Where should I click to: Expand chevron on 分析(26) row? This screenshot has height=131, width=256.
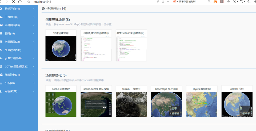coord(34,83)
